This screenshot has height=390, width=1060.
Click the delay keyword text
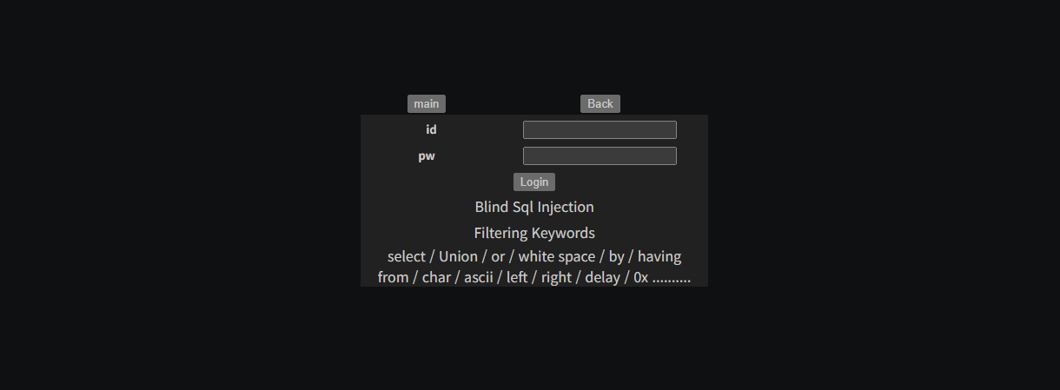pos(602,278)
